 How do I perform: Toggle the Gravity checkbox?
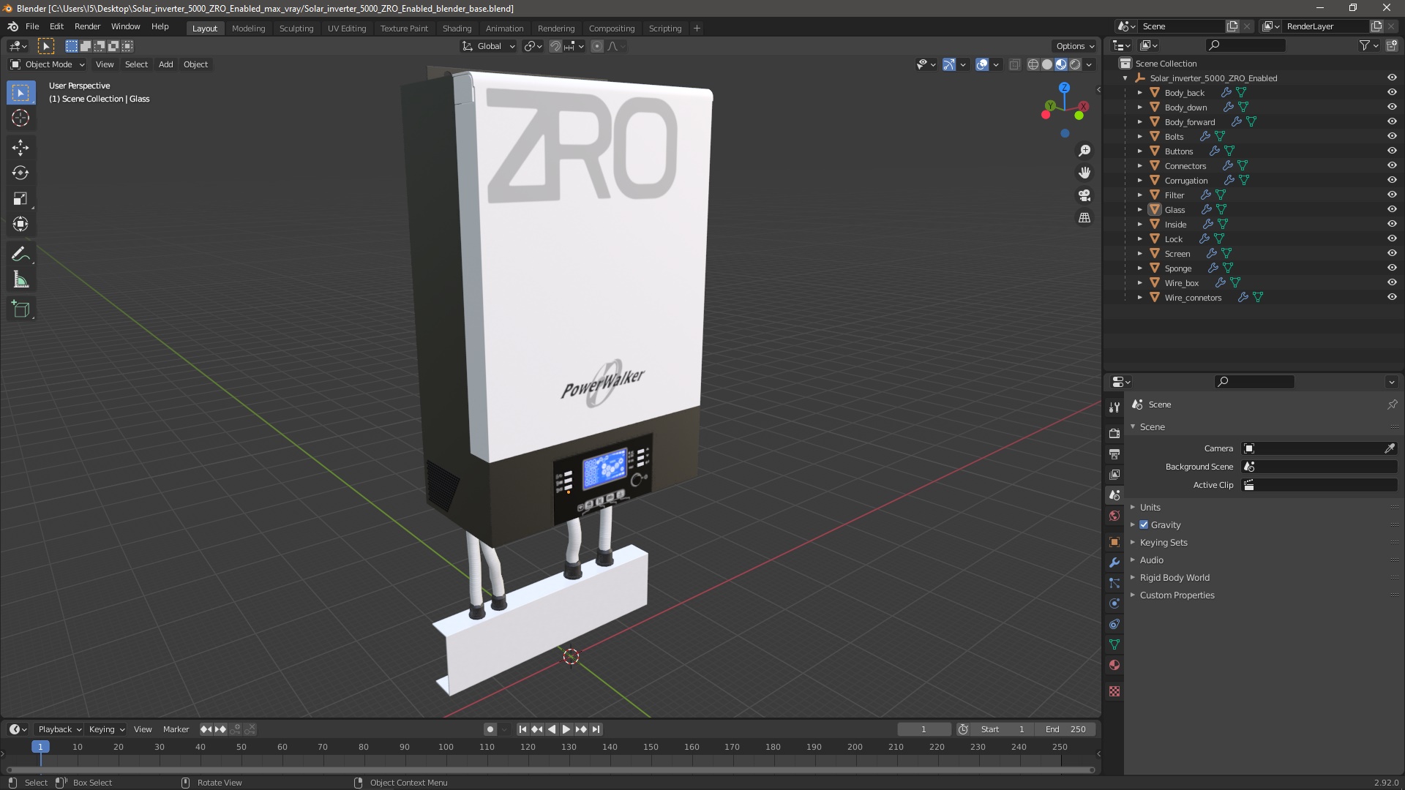(1144, 524)
